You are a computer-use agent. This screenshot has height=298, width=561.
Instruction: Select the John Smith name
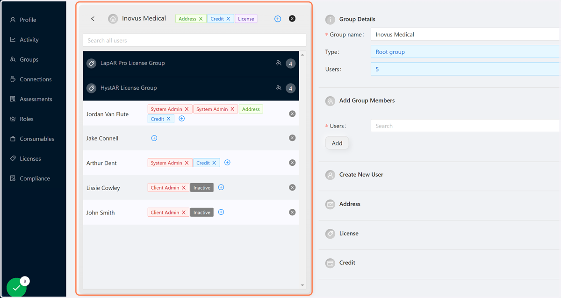(x=101, y=213)
